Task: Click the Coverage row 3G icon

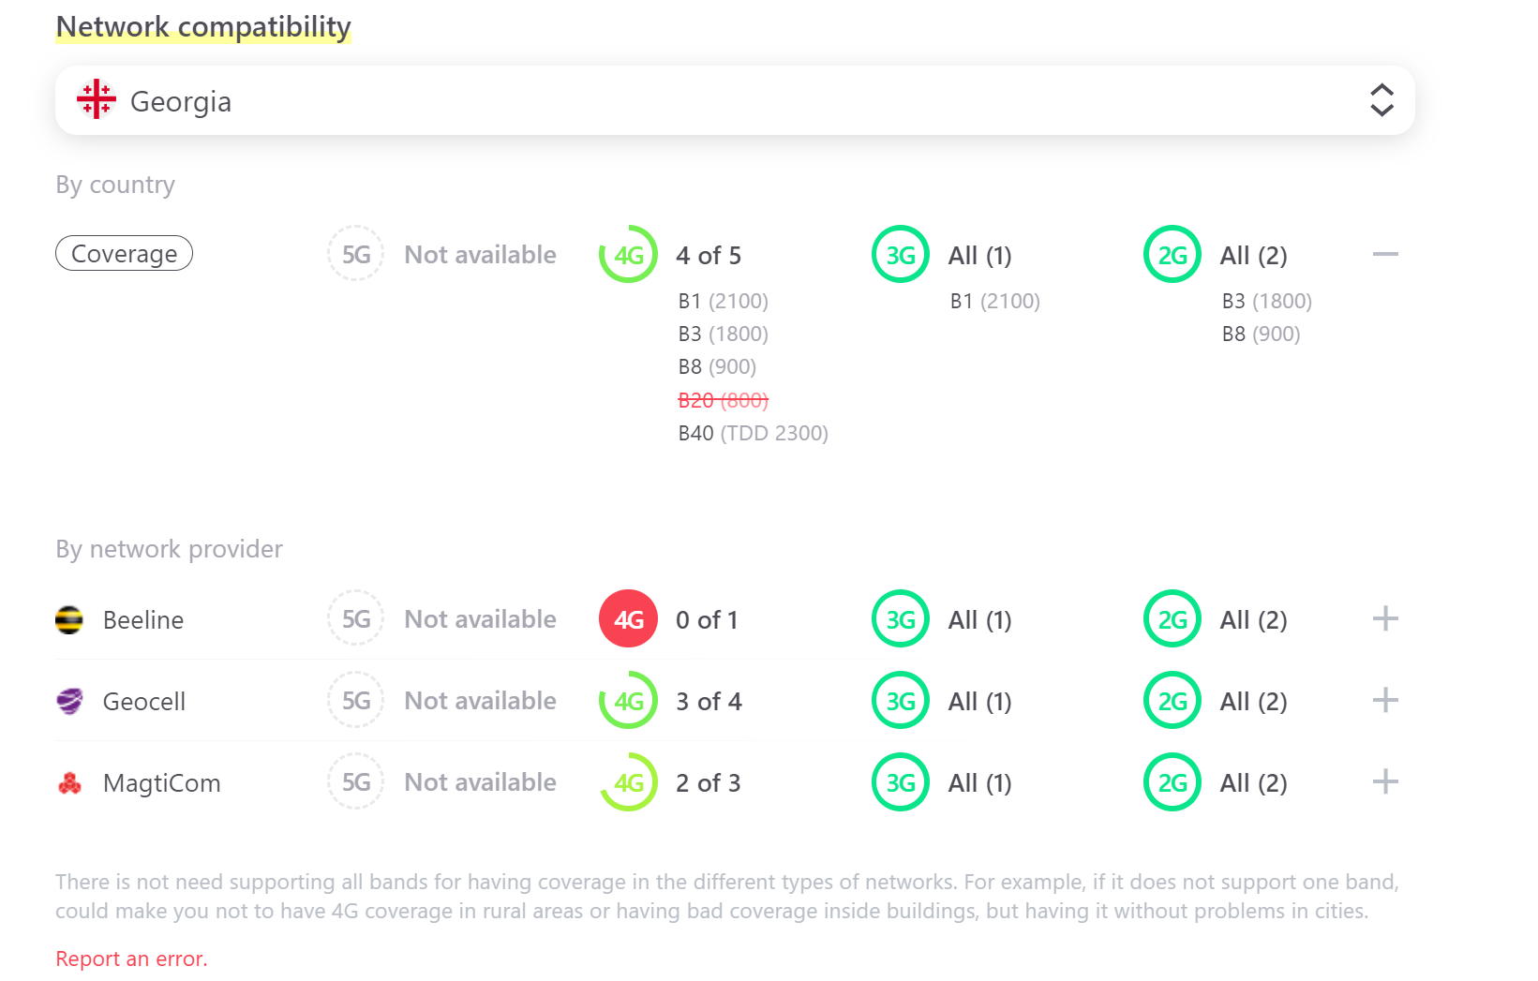Action: pyautogui.click(x=901, y=255)
